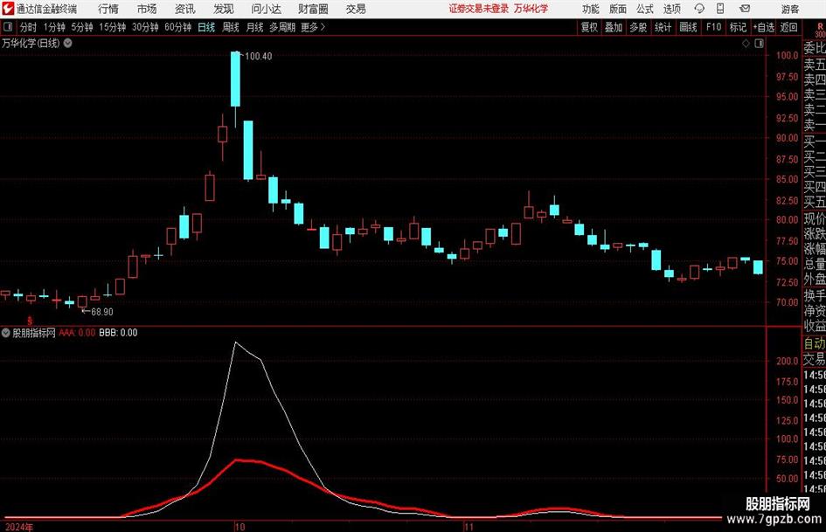Expand the 万华化学(日线) chart dropdown
Viewport: 826px width, 532px height.
[x=68, y=43]
